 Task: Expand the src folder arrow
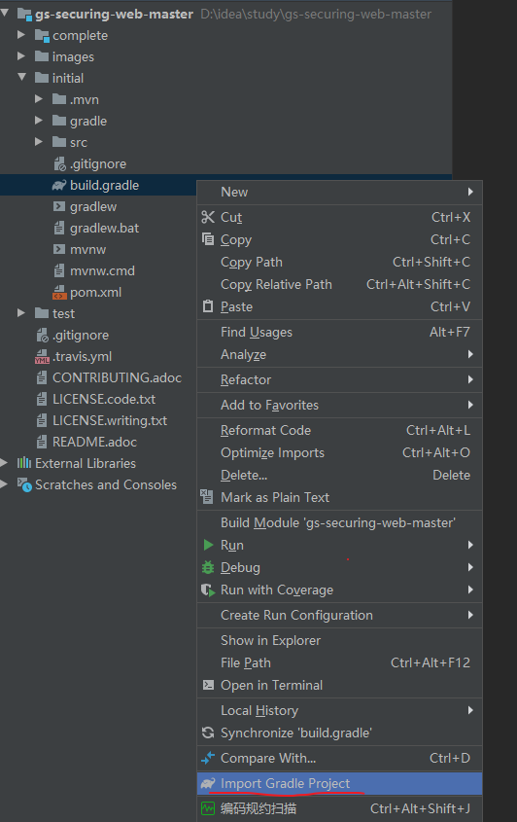point(38,142)
